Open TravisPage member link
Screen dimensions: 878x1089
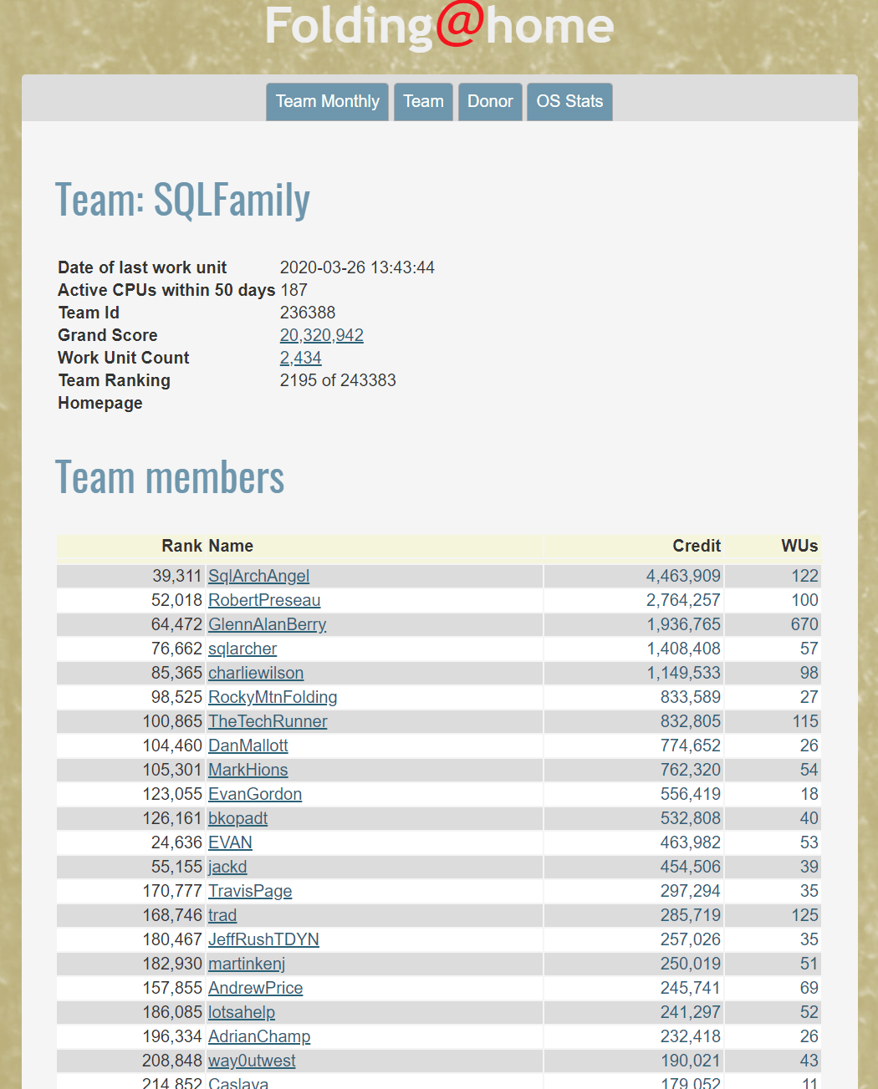[250, 891]
